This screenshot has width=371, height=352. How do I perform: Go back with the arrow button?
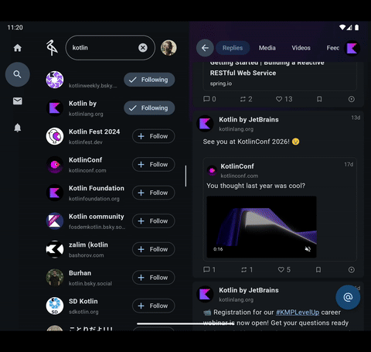pyautogui.click(x=205, y=48)
